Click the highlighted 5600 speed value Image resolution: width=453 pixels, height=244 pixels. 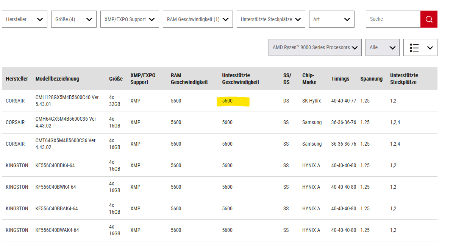(228, 101)
